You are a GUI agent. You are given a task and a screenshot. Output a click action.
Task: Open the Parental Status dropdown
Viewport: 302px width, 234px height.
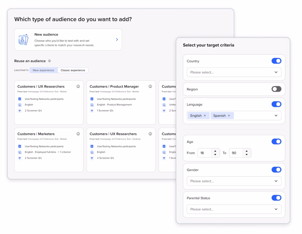point(234,209)
